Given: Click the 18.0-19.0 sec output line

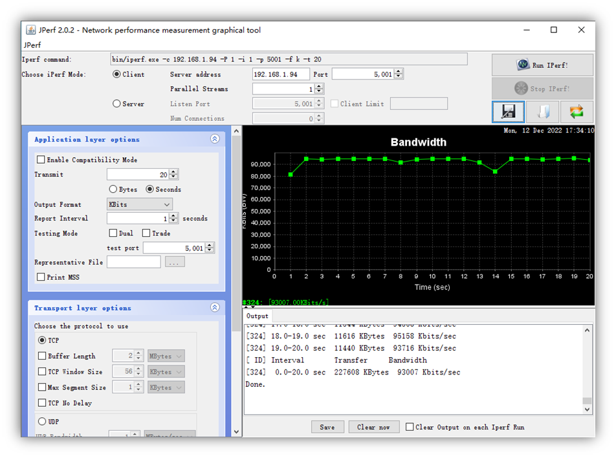Looking at the screenshot, I should pos(351,336).
